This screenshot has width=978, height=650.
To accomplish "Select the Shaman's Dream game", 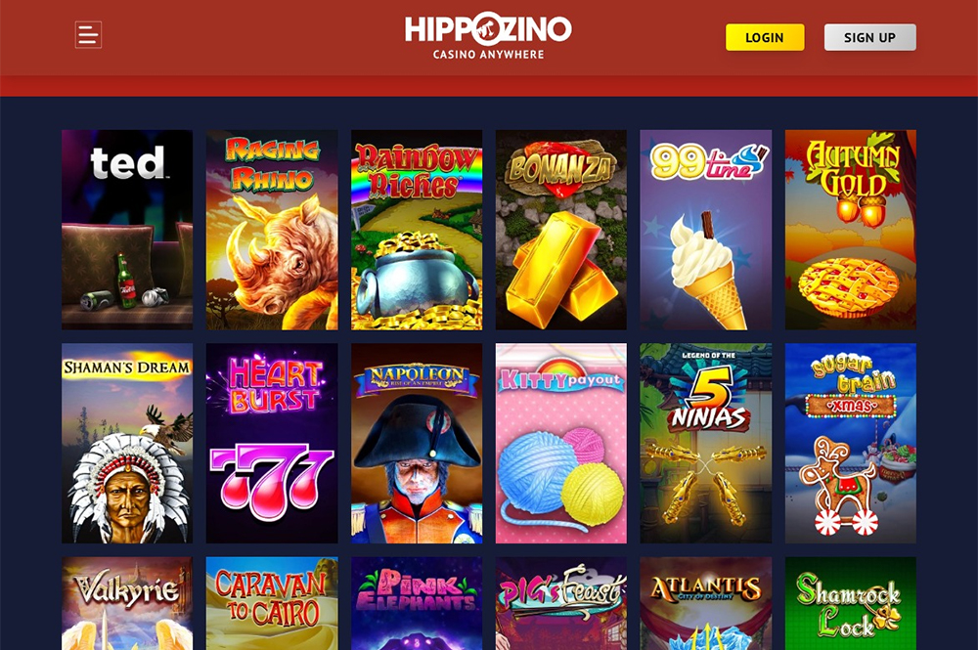I will click(127, 443).
